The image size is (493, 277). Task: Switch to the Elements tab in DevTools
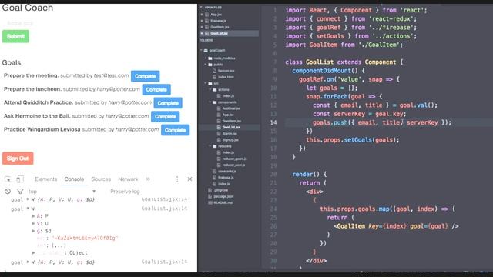pyautogui.click(x=46, y=179)
